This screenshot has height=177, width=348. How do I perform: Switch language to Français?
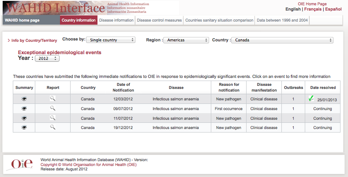(313, 9)
